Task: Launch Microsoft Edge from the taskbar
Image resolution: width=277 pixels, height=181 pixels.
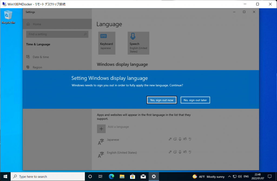Action: pyautogui.click(x=111, y=176)
